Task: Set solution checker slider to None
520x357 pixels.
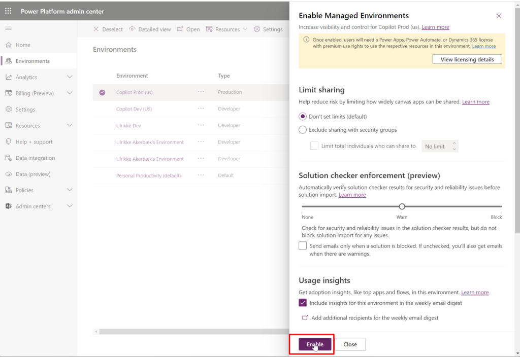Action: pos(302,206)
